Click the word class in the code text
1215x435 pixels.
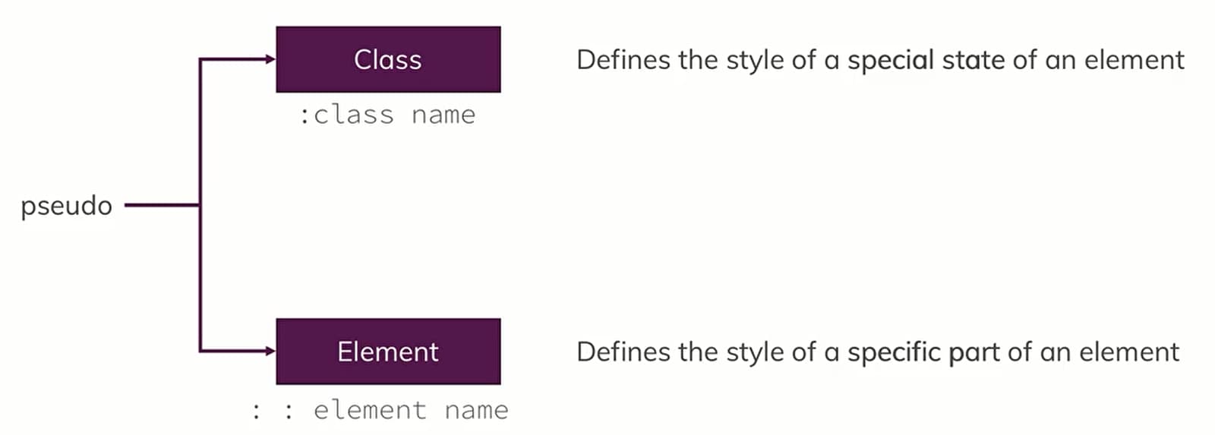click(x=354, y=115)
